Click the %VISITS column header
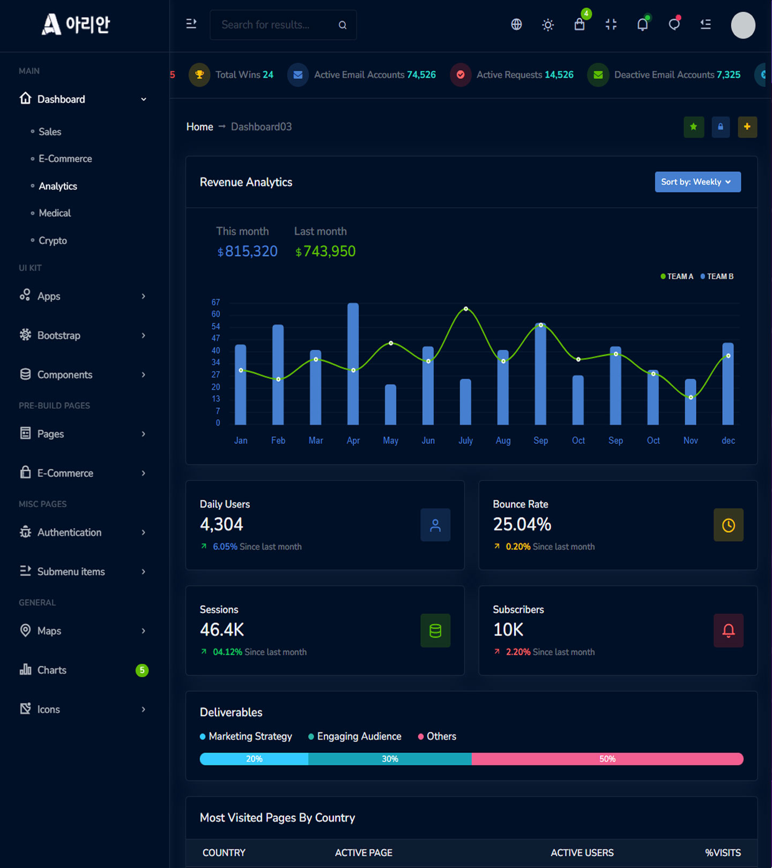The width and height of the screenshot is (772, 868). pos(723,853)
